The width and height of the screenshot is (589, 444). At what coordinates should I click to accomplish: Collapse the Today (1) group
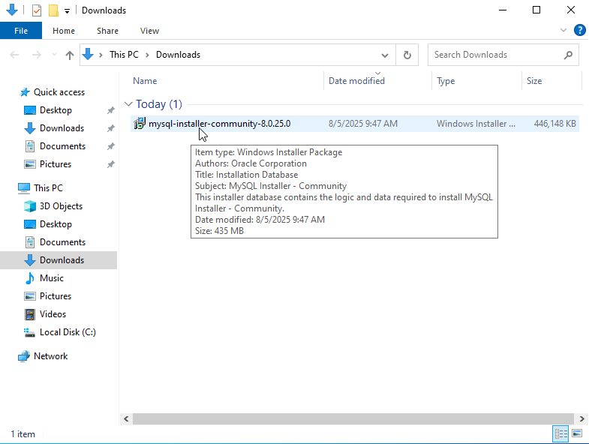pyautogui.click(x=128, y=104)
